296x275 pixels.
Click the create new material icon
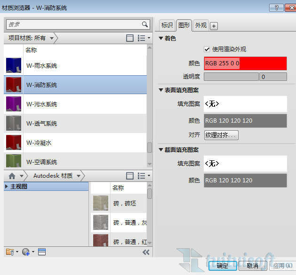click(27, 252)
